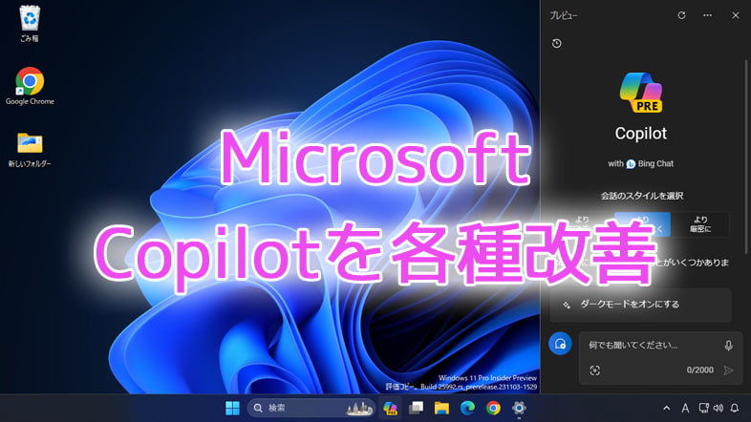Open Copilot more options menu
Viewport: 751px width, 422px height.
pyautogui.click(x=707, y=15)
